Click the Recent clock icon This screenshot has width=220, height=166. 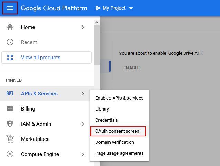(x=10, y=42)
